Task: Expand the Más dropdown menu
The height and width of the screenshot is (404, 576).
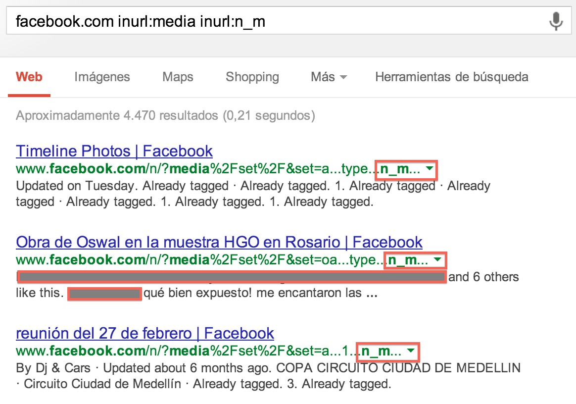Action: [329, 77]
